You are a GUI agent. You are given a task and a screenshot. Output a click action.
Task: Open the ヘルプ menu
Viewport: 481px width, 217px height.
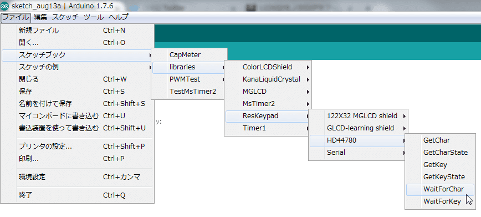tap(119, 18)
